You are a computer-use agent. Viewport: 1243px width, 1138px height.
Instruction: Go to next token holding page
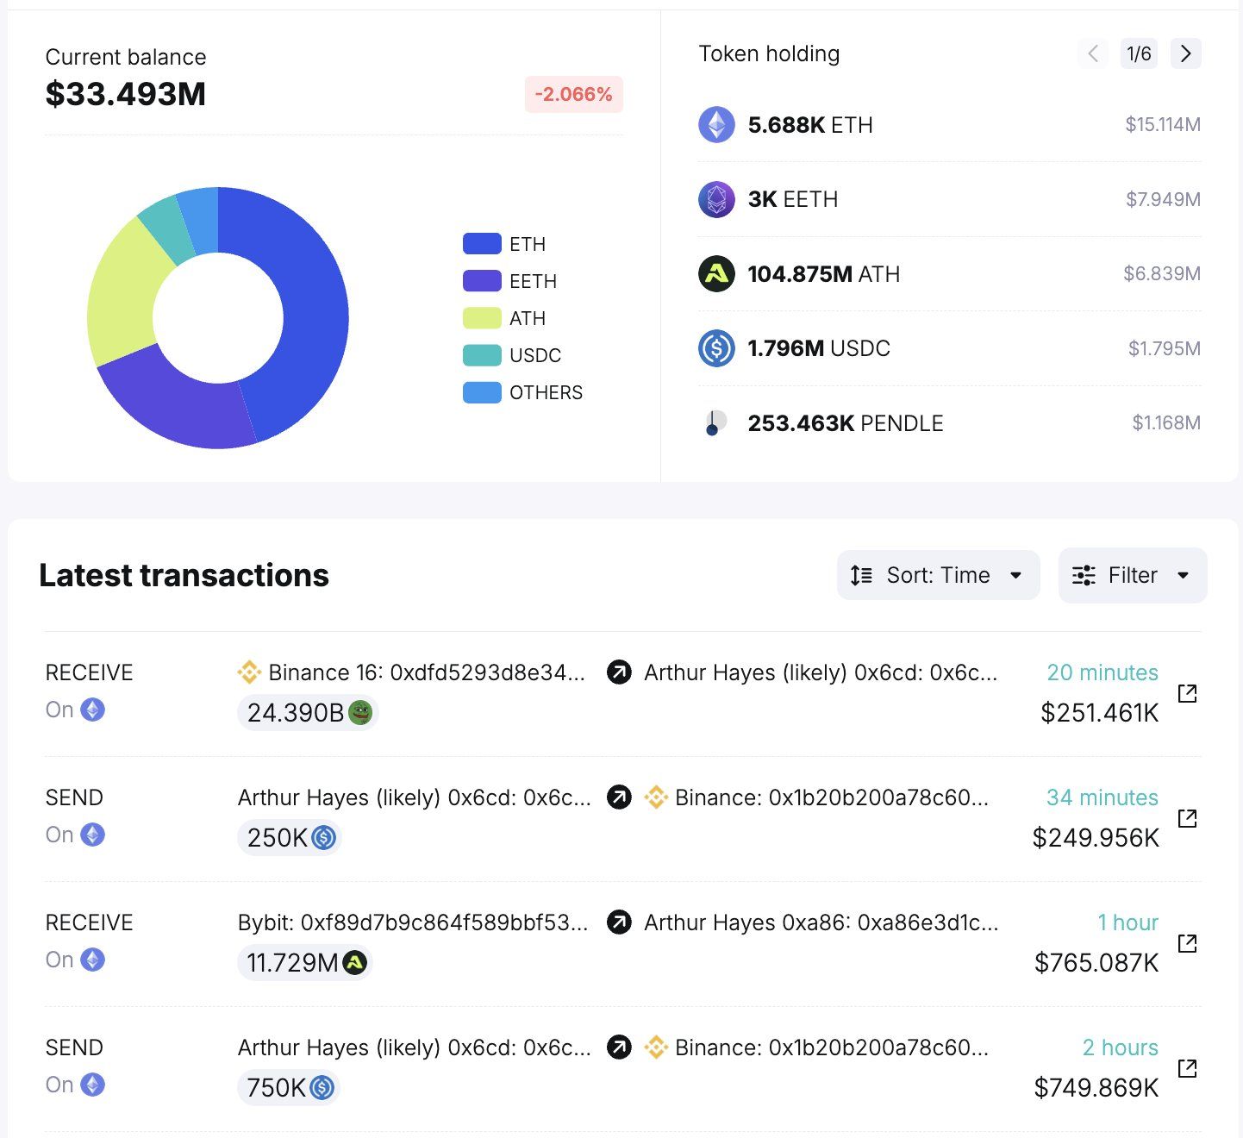[x=1185, y=53]
